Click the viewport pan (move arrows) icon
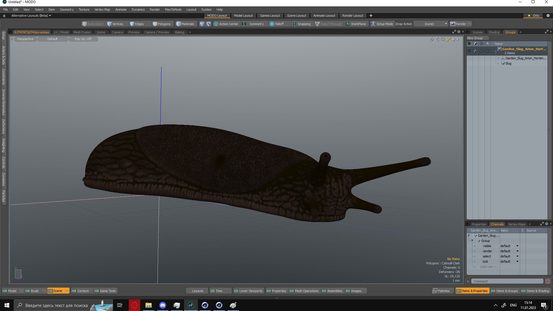Screen dimensions: 553x311 tap(431, 39)
